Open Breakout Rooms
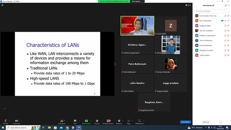 point(108,122)
